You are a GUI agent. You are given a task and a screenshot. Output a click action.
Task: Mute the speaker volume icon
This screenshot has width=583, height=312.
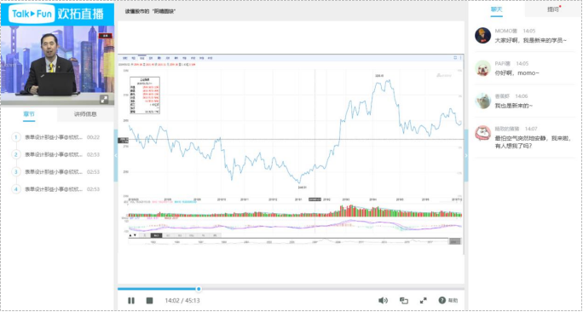point(383,300)
